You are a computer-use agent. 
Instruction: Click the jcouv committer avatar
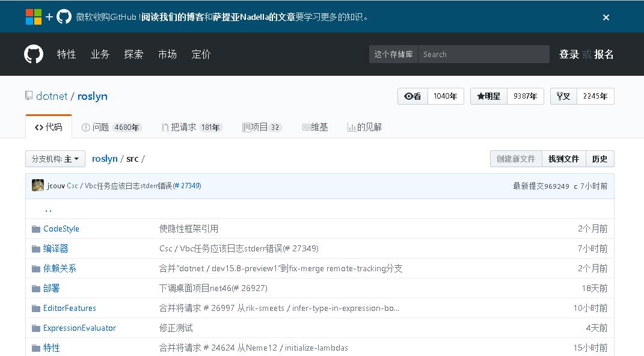[x=38, y=186]
